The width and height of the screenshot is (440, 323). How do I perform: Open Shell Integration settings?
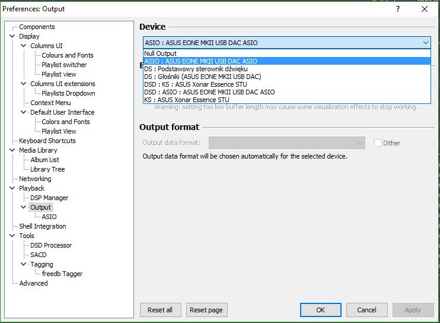point(42,226)
